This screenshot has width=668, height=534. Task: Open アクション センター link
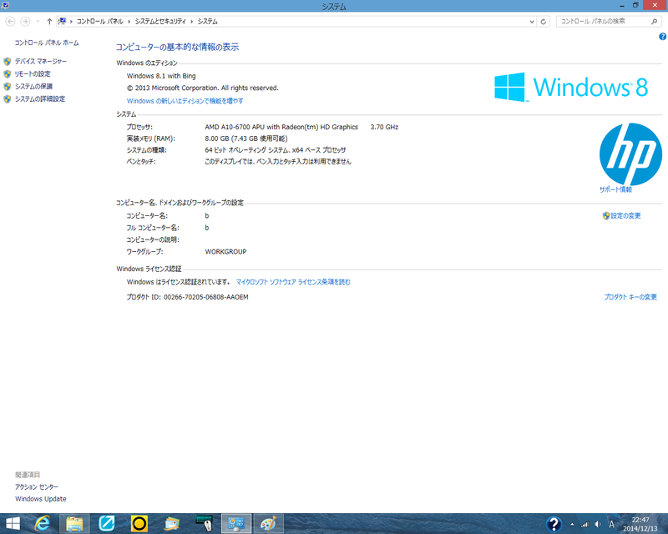click(x=37, y=486)
